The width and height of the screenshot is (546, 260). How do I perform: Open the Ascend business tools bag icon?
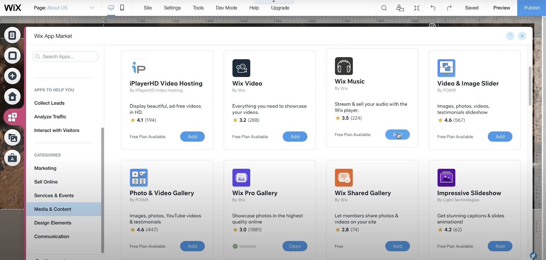[x=12, y=158]
